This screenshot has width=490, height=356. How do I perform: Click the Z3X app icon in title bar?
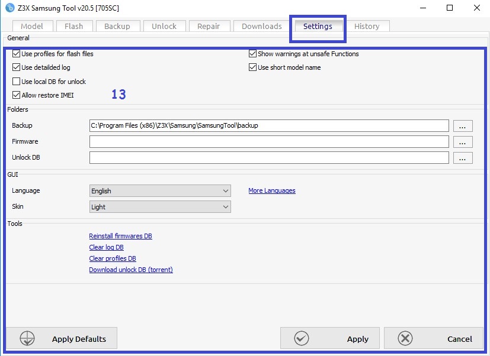point(10,8)
